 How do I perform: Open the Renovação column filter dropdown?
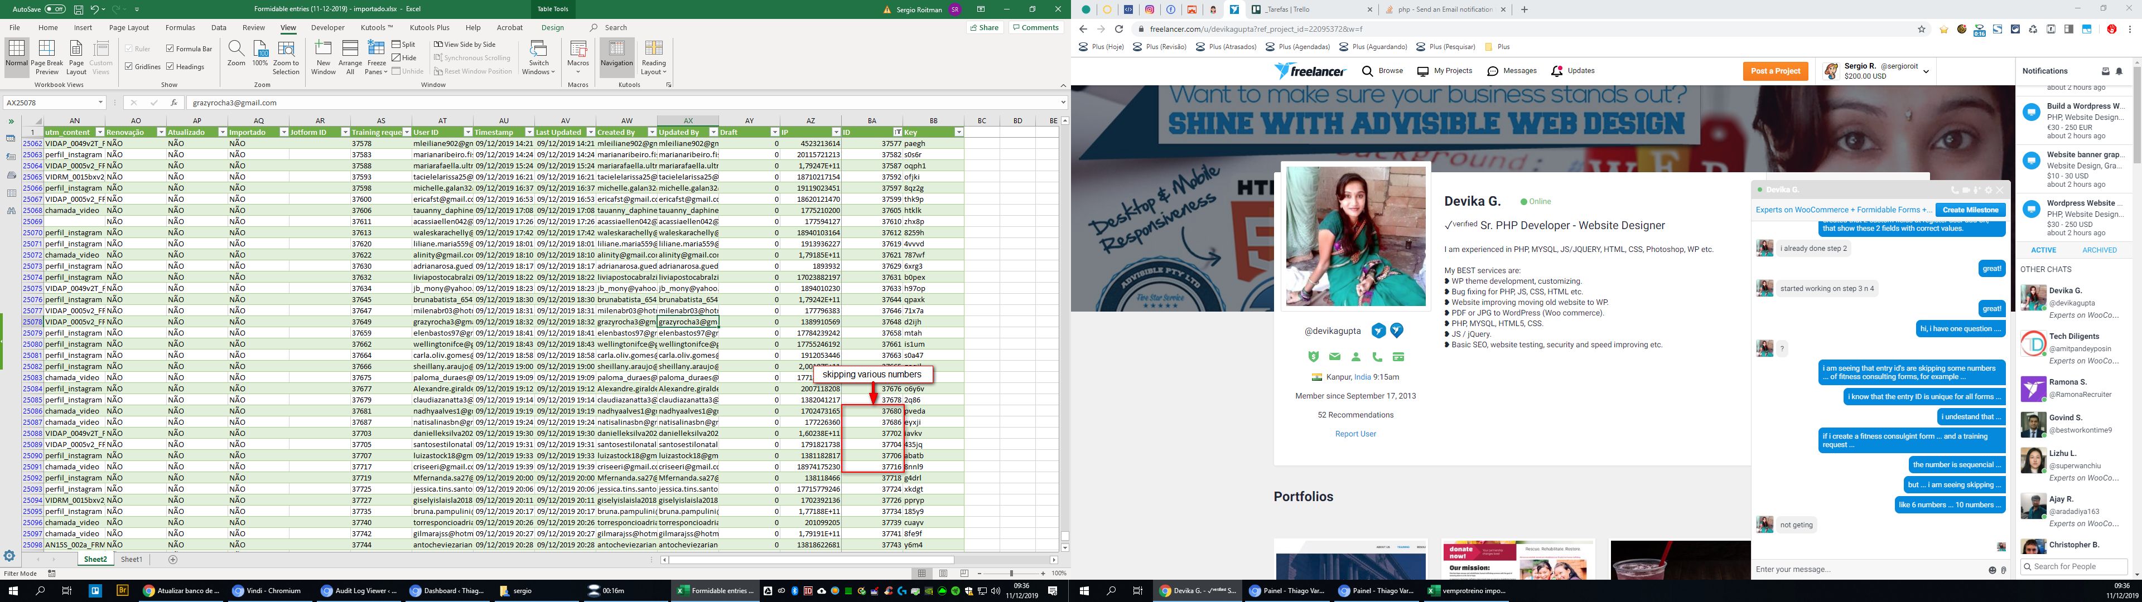coord(161,132)
